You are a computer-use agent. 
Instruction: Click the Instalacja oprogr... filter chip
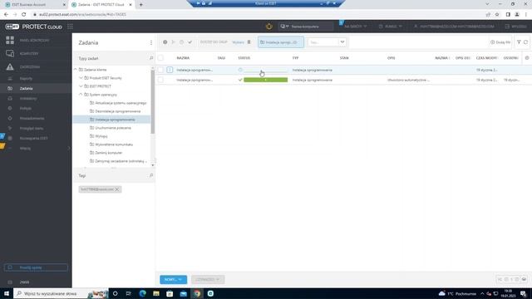tap(281, 42)
